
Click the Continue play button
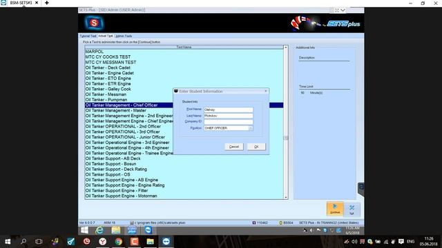pyautogui.click(x=335, y=209)
